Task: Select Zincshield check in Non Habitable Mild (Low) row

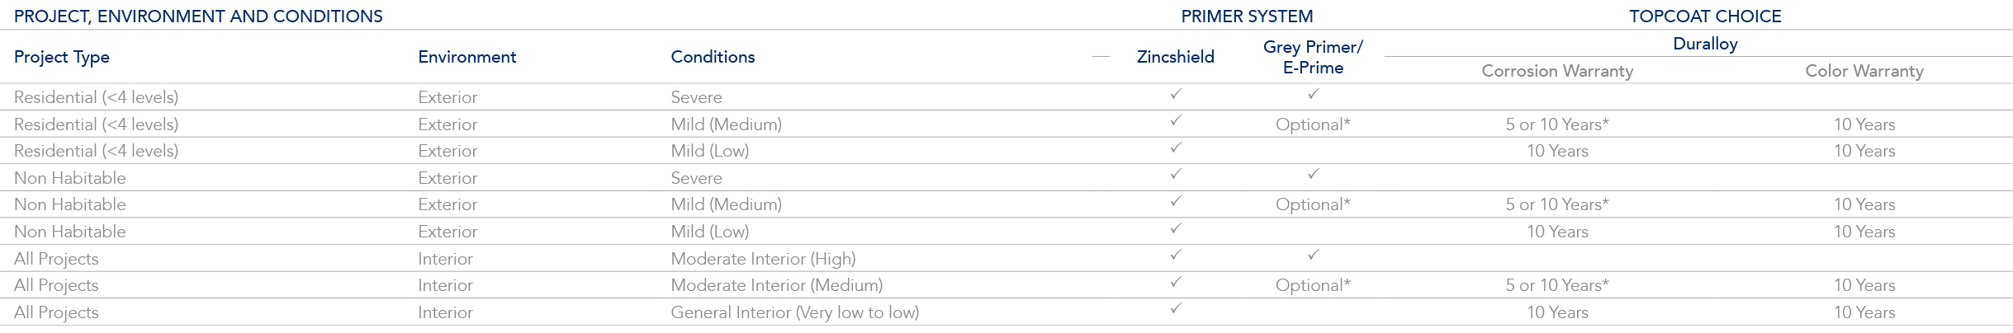Action: pos(1176,228)
